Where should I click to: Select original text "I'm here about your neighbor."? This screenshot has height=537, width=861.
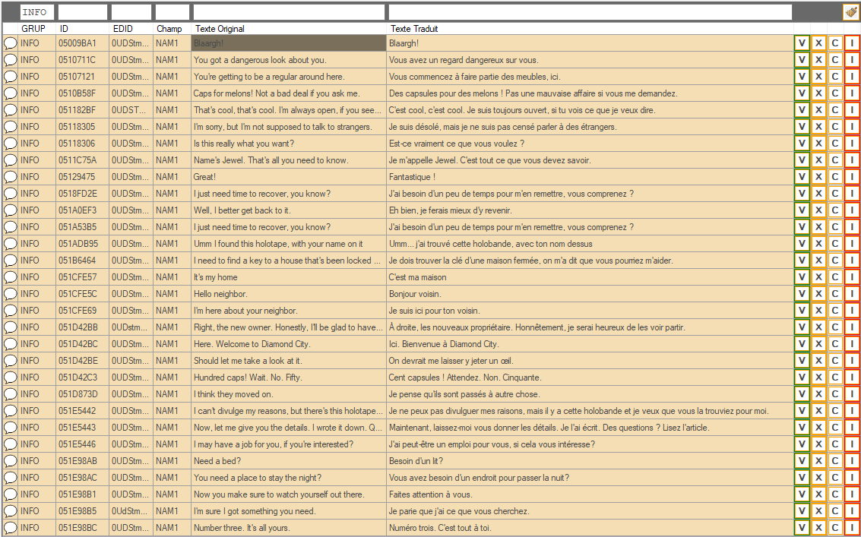pos(245,311)
